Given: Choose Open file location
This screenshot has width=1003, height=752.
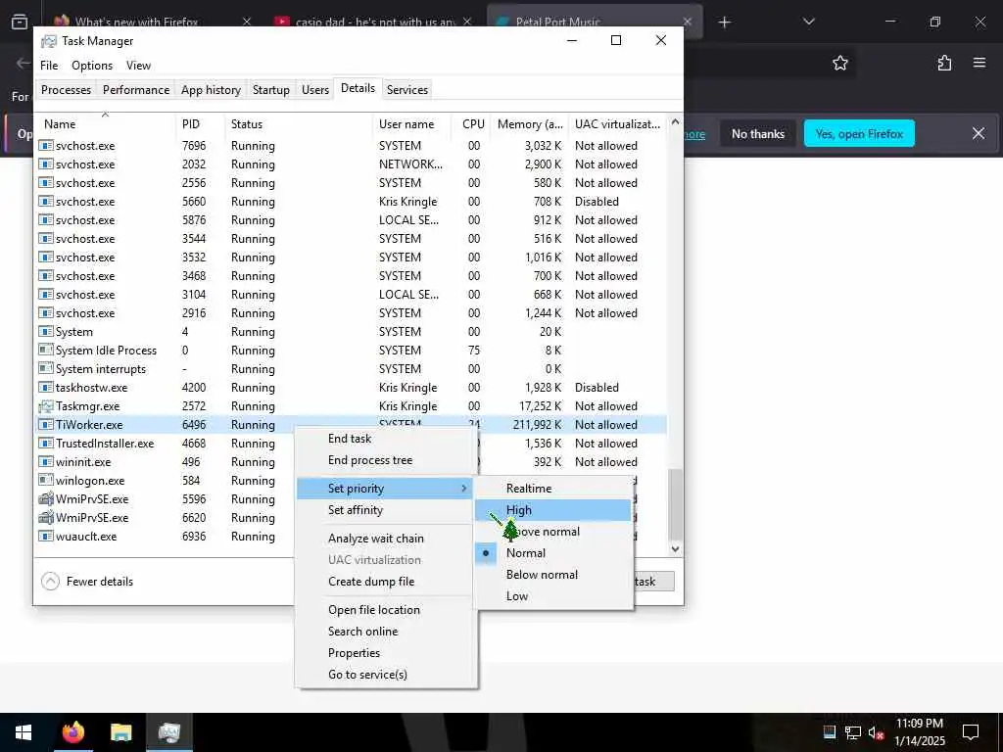Looking at the screenshot, I should (385, 610).
